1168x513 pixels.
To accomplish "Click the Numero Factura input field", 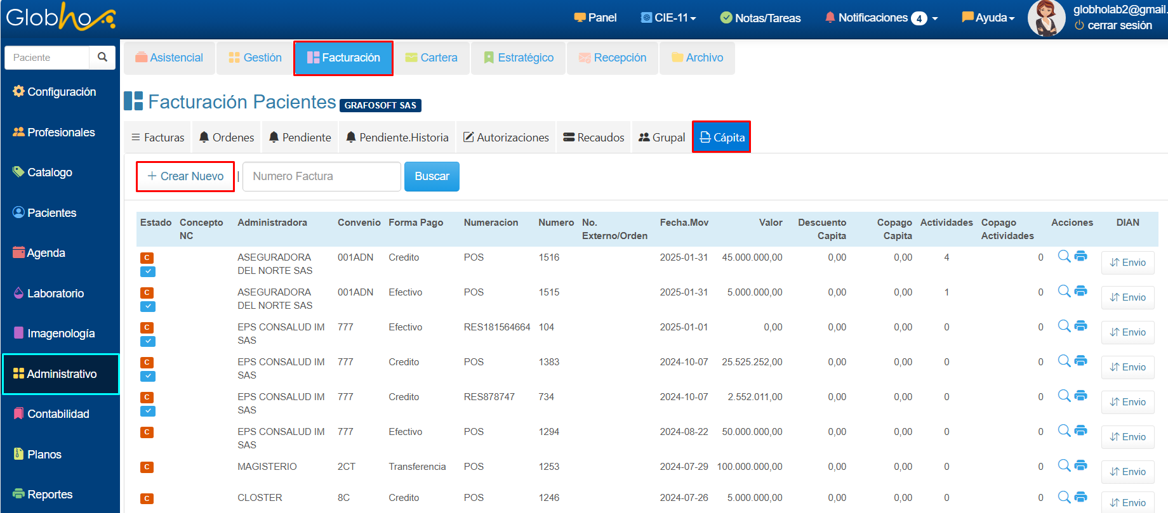I will (x=322, y=176).
